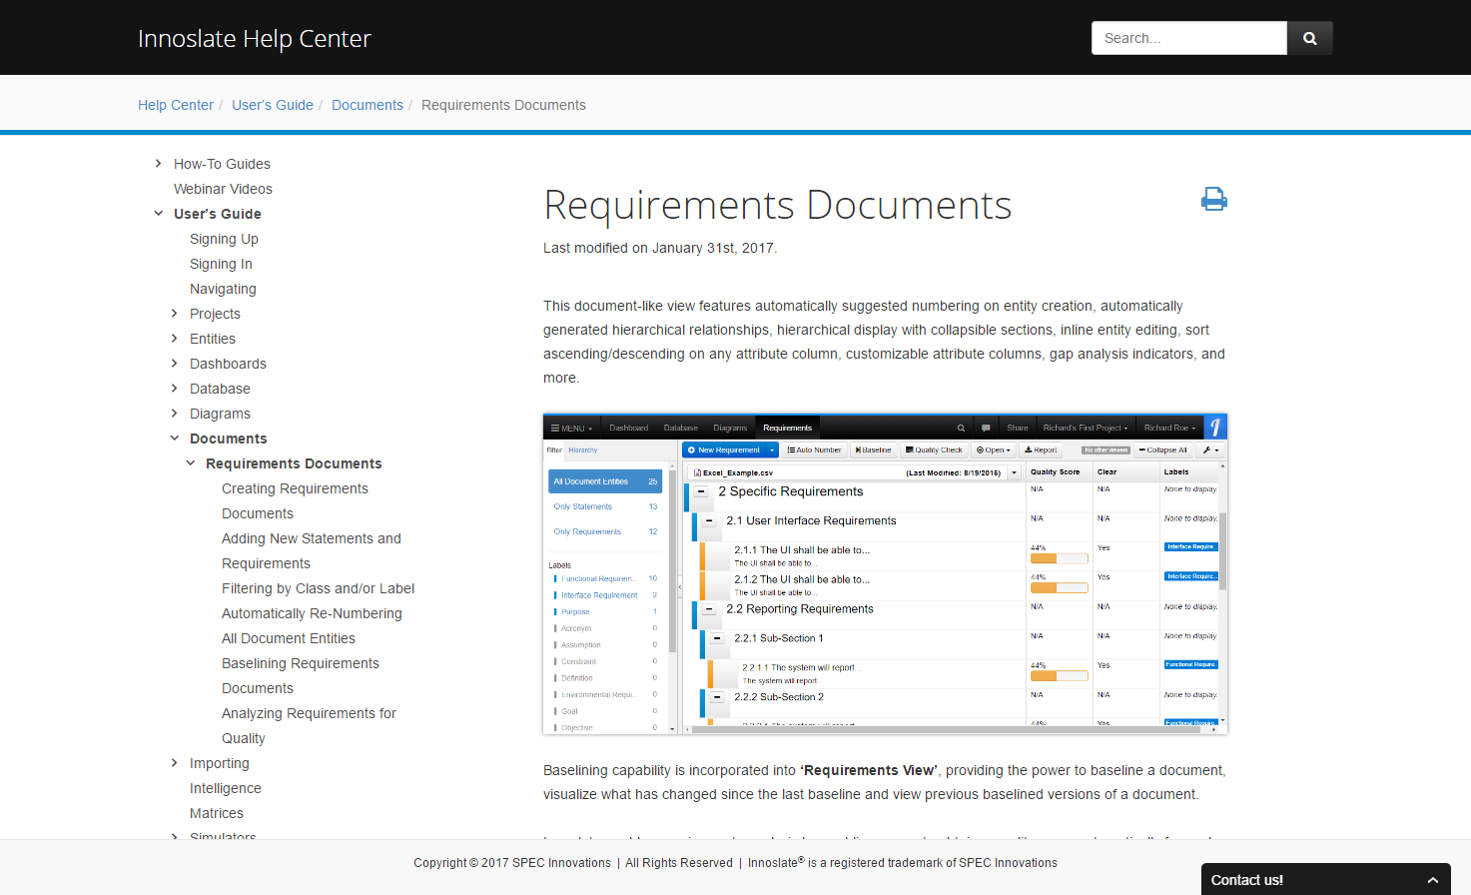Type in the Search input field

pos(1188,38)
